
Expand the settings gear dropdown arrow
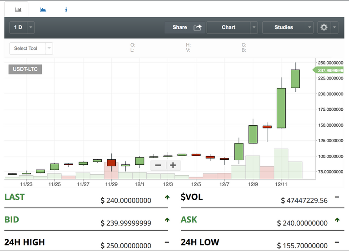click(x=334, y=27)
